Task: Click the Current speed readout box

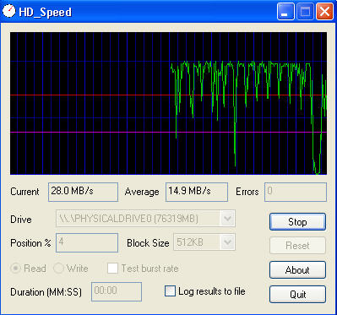Action: tap(83, 192)
